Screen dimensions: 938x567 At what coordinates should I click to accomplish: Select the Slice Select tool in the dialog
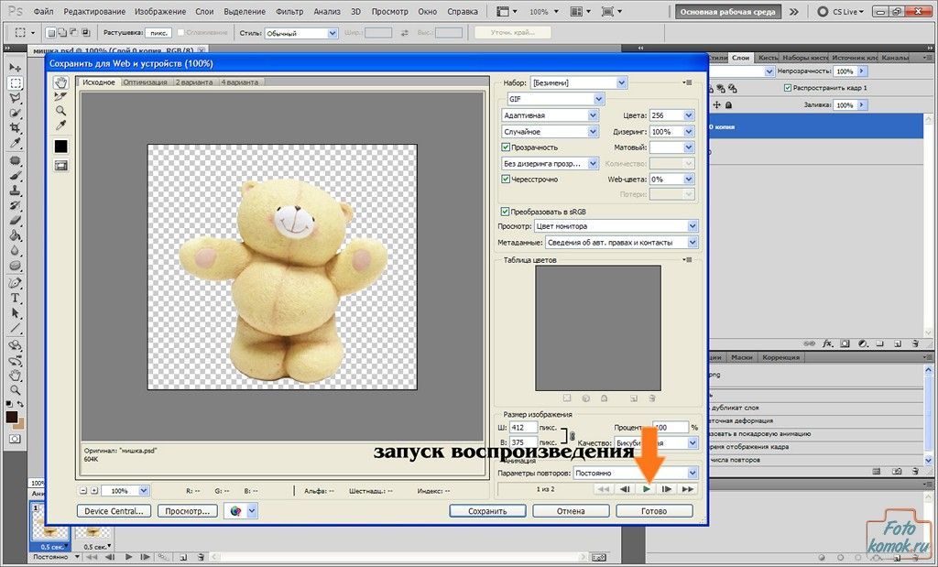[x=61, y=96]
